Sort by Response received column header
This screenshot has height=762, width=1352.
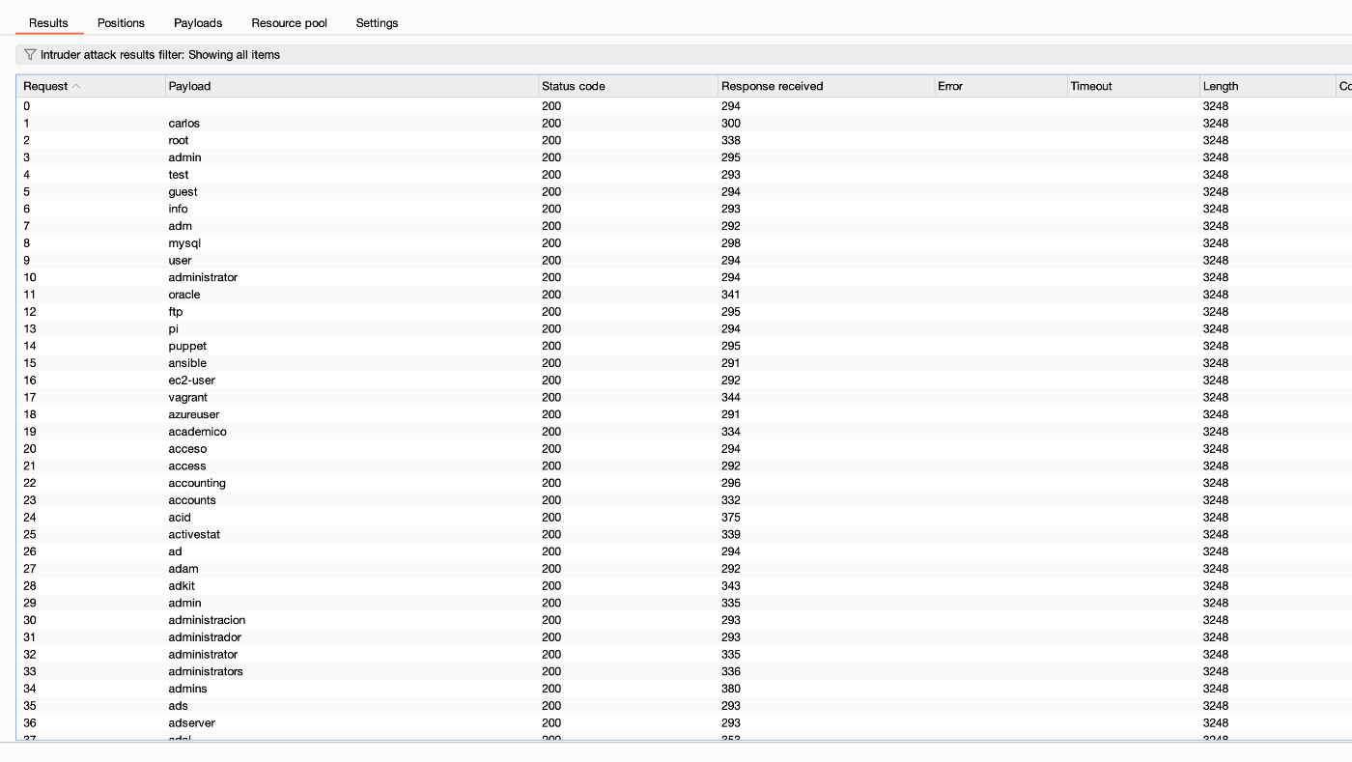pyautogui.click(x=826, y=86)
